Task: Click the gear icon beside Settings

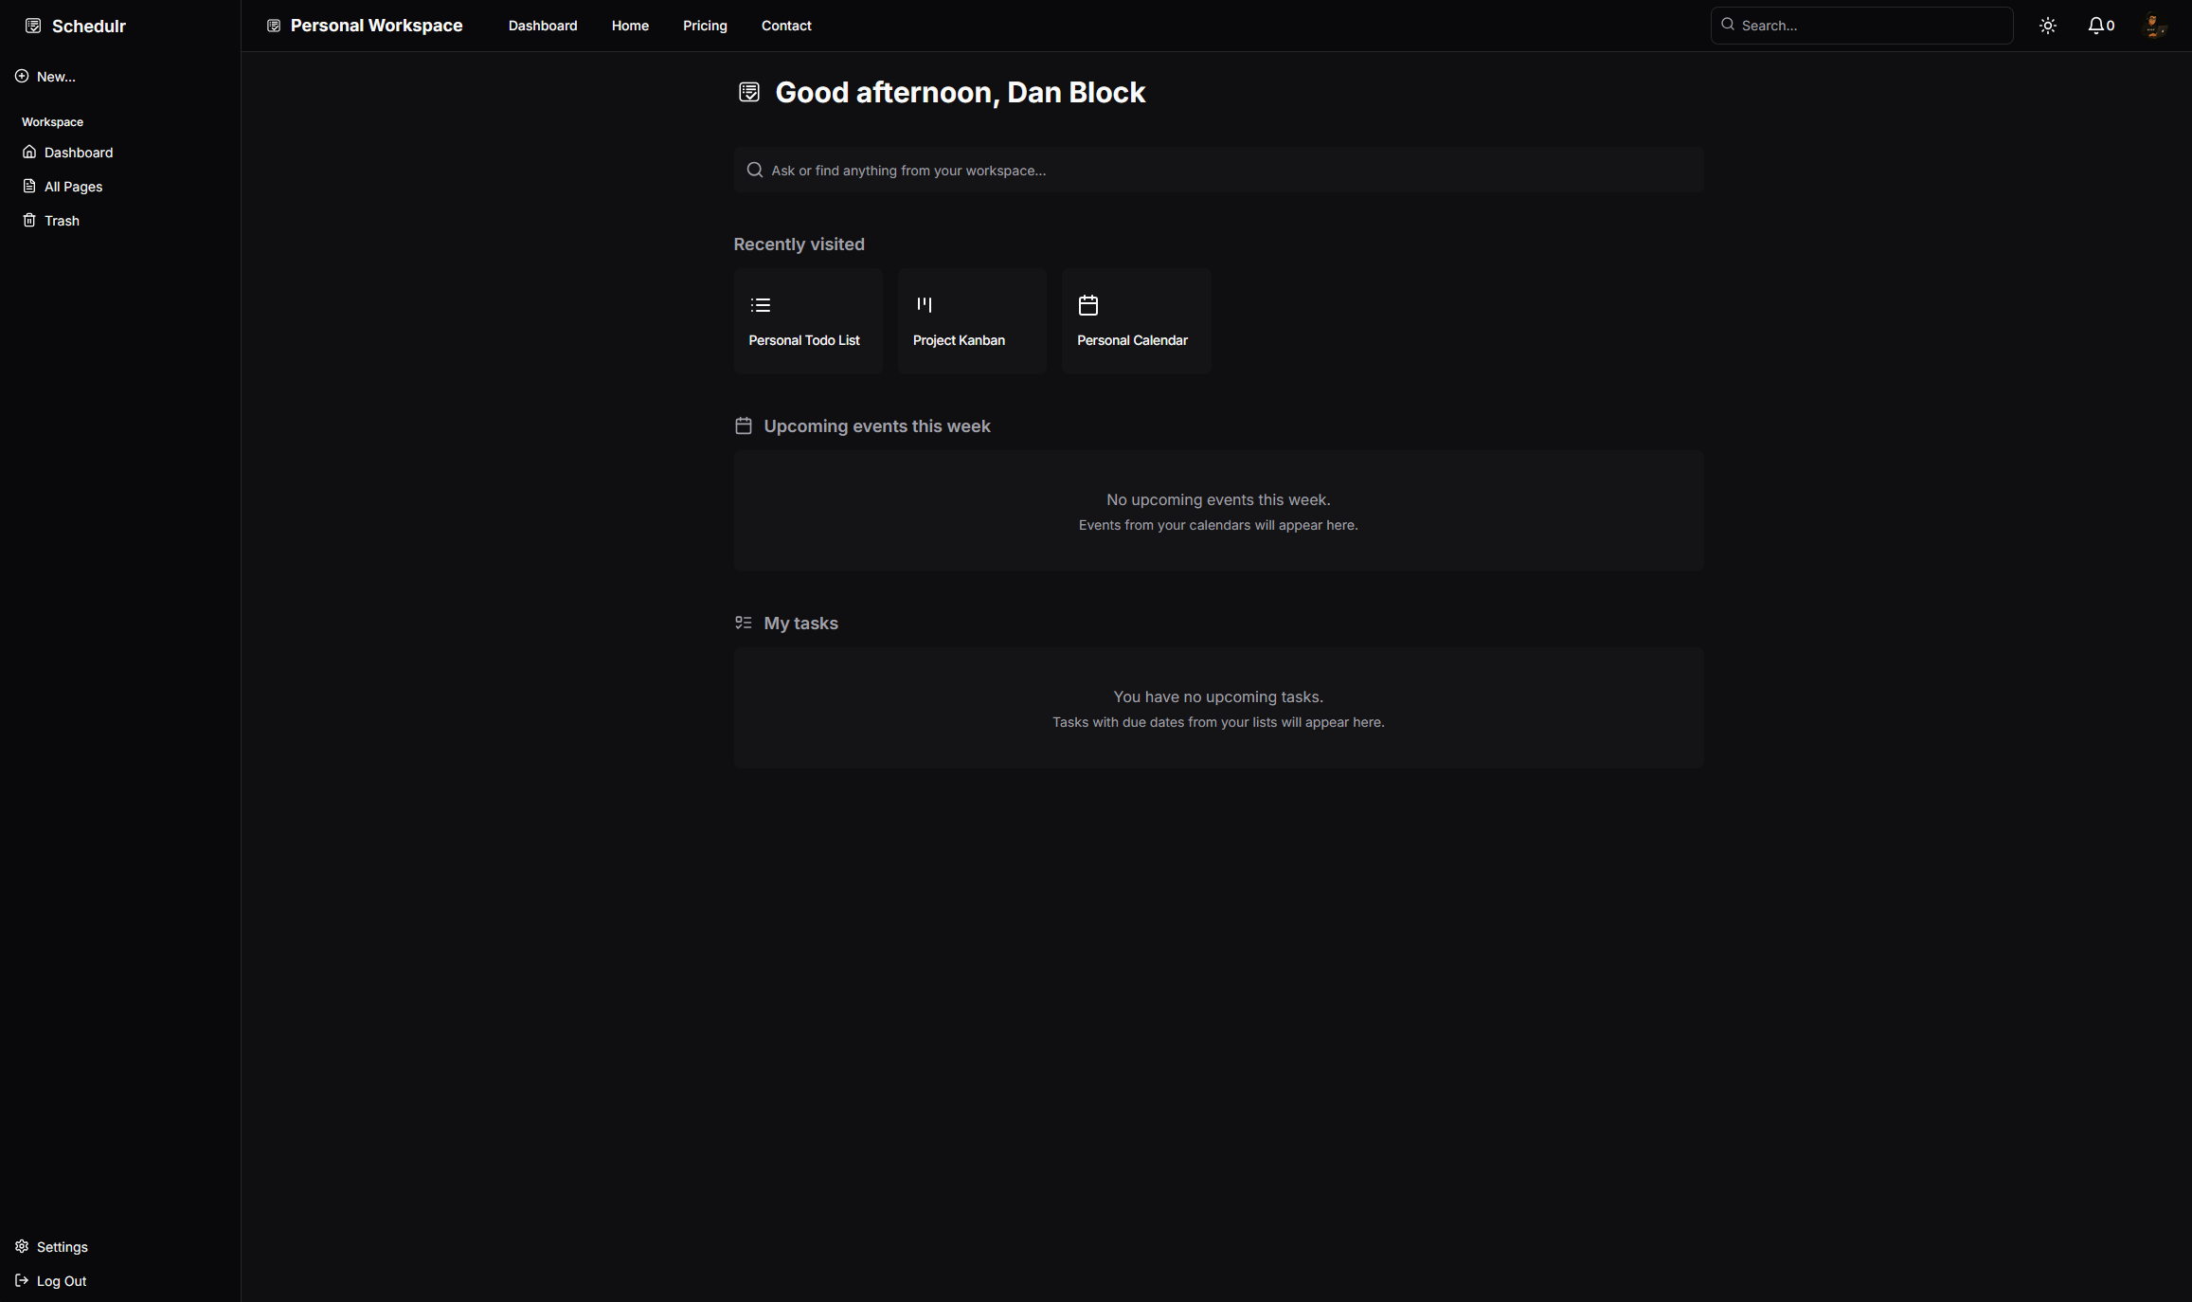Action: (22, 1246)
